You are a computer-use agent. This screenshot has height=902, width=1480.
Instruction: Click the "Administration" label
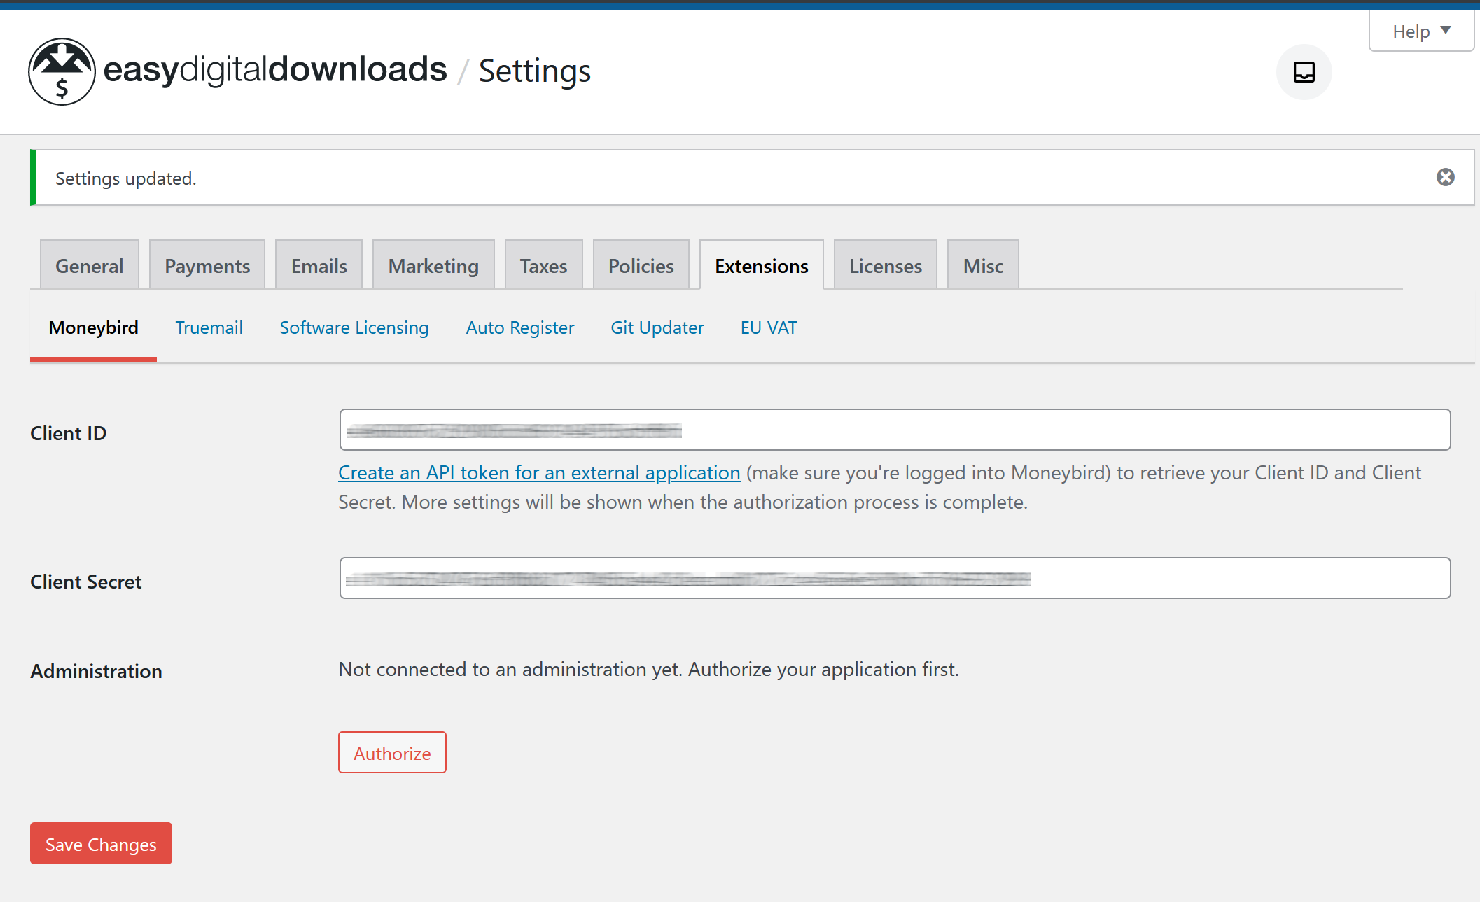tap(96, 671)
